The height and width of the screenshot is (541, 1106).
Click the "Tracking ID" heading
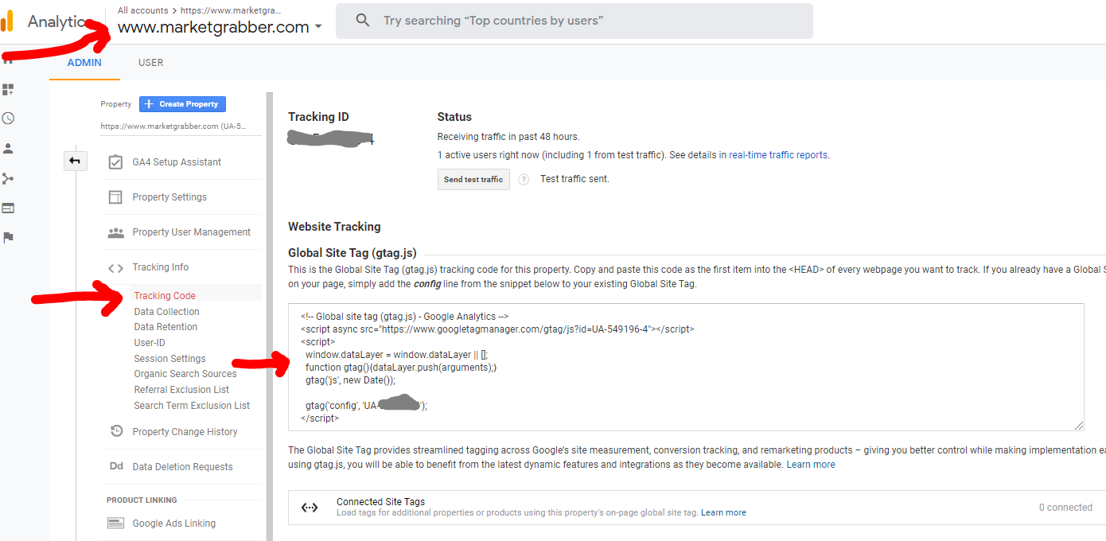coord(318,117)
